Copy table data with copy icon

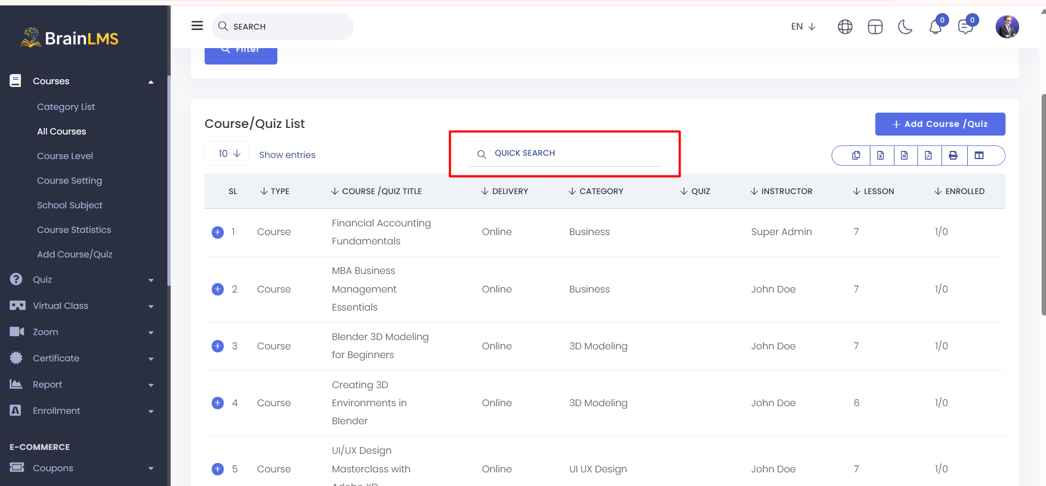856,155
